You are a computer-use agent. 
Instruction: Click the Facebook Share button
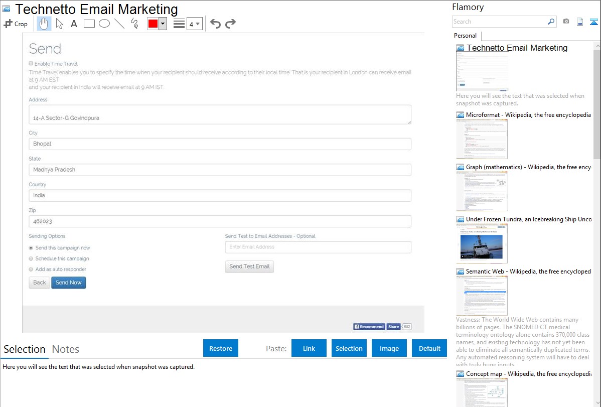point(394,327)
